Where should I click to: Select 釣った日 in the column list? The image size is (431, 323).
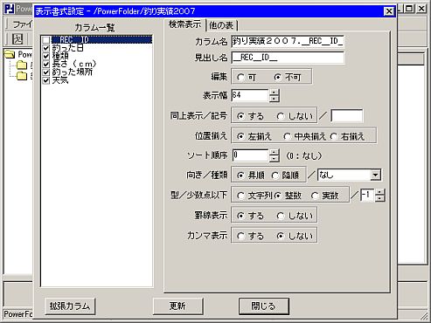[67, 48]
